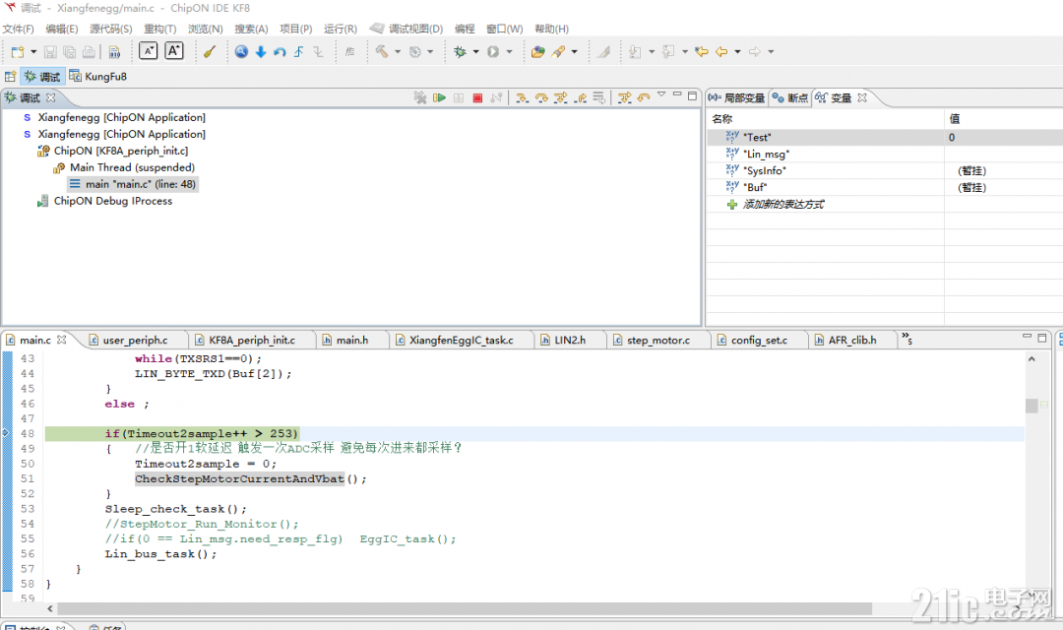The width and height of the screenshot is (1063, 630).
Task: Click the Print icon in toolbar
Action: [89, 51]
